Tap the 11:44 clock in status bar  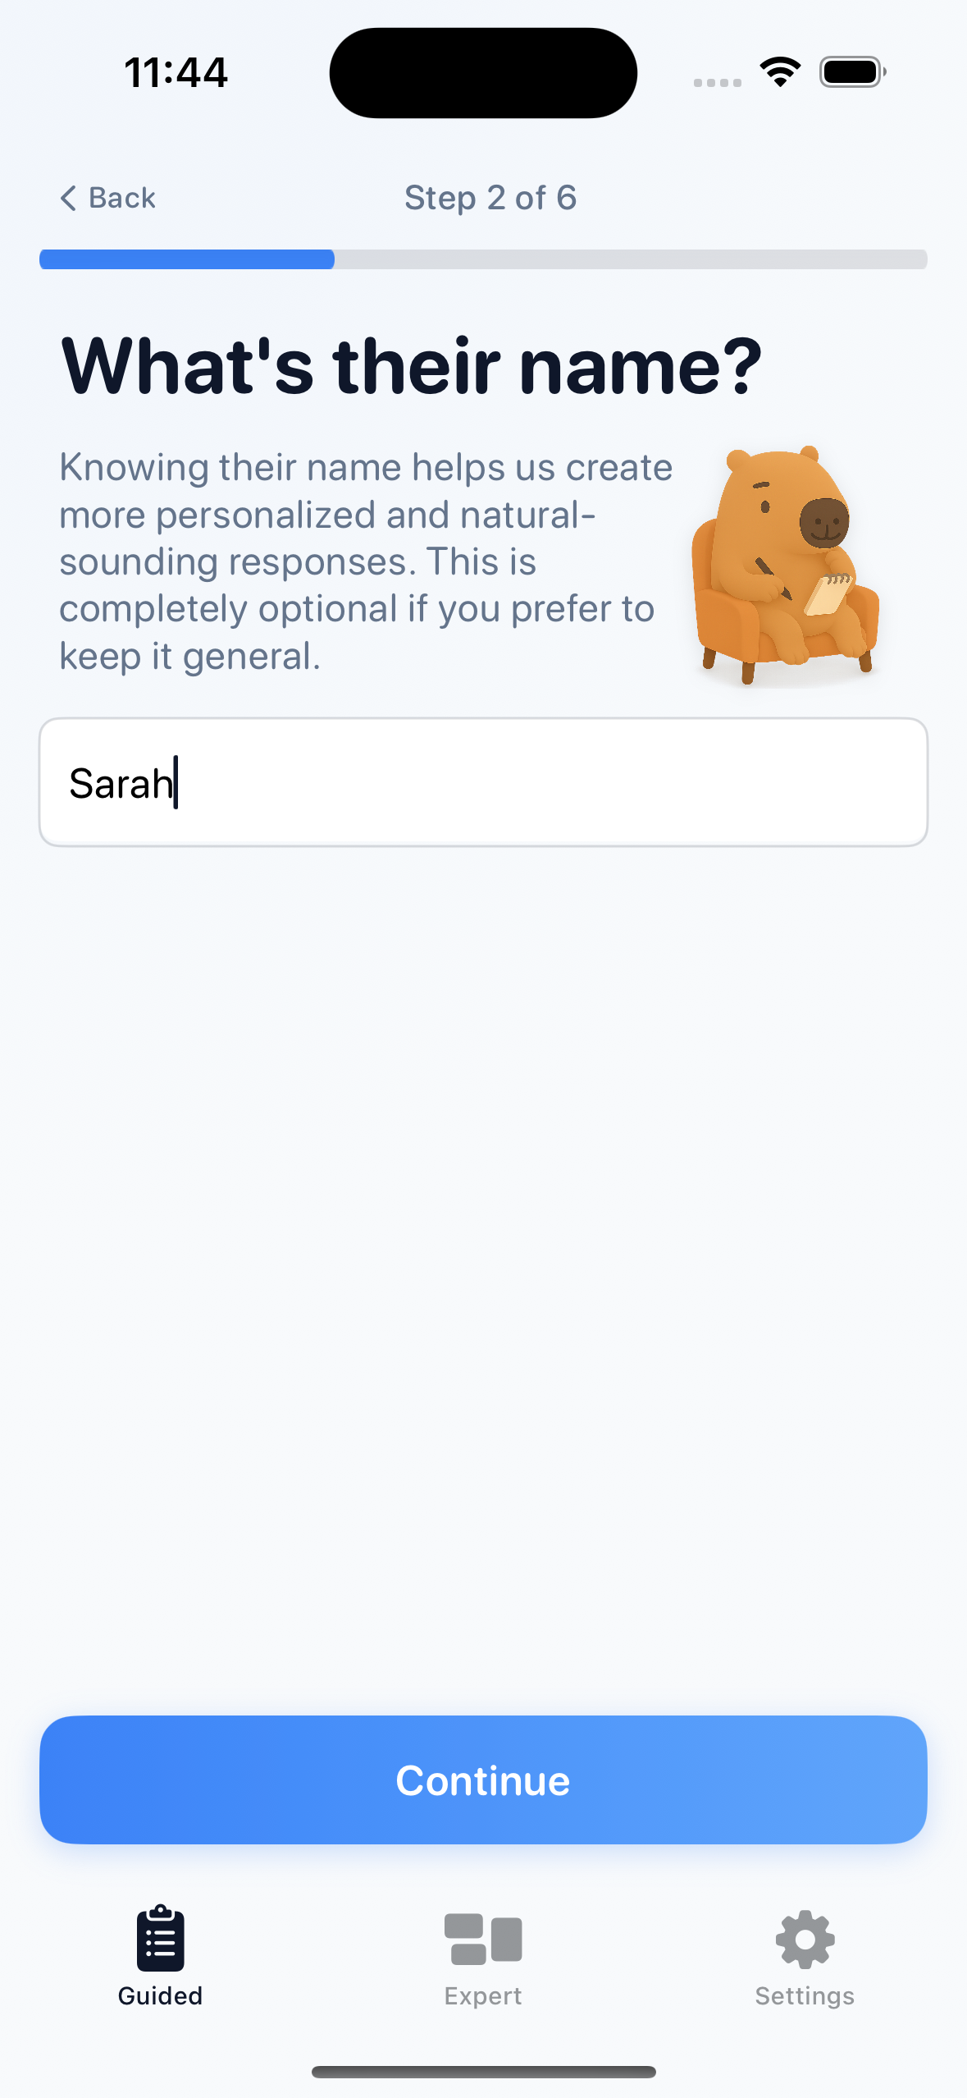pyautogui.click(x=176, y=72)
